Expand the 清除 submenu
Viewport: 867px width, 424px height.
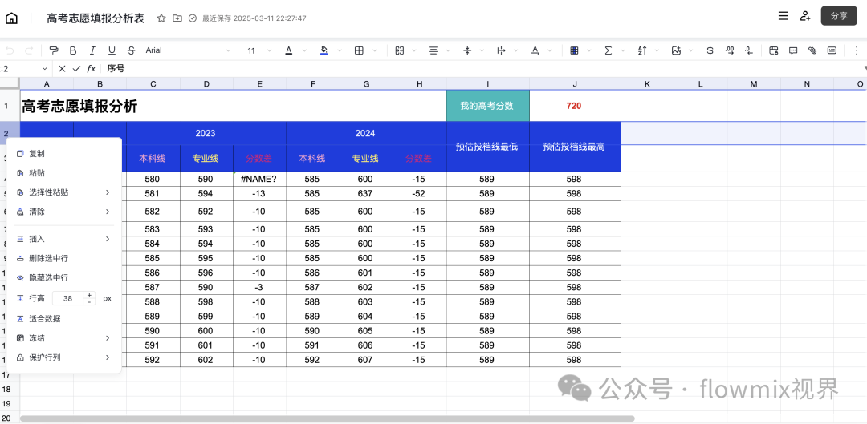tap(63, 212)
